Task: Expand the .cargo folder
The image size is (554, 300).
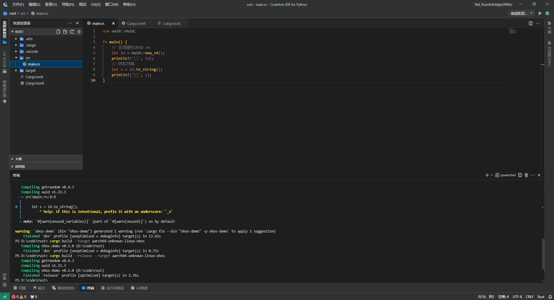Action: pos(16,45)
